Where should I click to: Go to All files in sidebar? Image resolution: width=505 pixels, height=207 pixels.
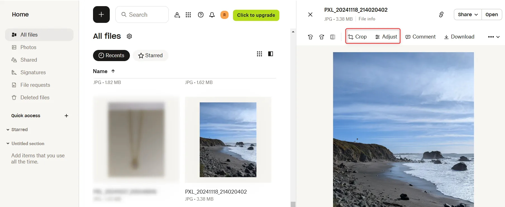(x=39, y=35)
